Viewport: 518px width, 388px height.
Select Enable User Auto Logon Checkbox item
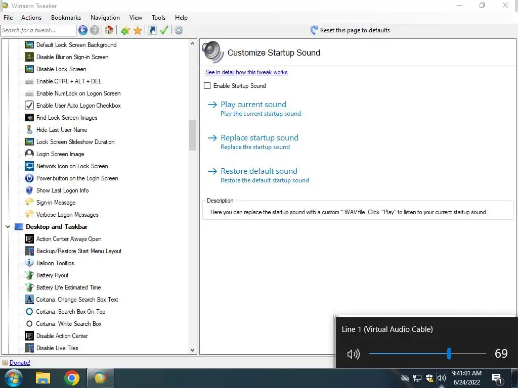tap(78, 106)
